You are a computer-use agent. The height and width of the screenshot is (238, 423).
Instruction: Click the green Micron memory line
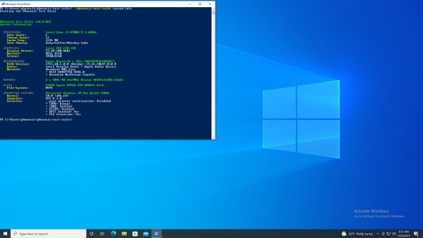84,80
